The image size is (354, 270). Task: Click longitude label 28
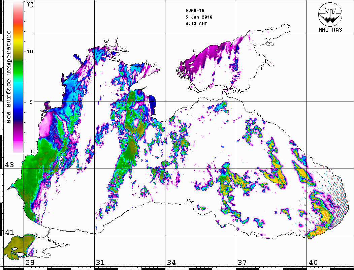(x=30, y=263)
